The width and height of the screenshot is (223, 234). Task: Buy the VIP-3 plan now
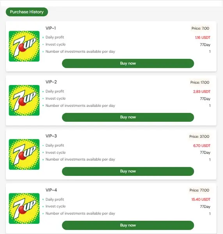(x=128, y=171)
